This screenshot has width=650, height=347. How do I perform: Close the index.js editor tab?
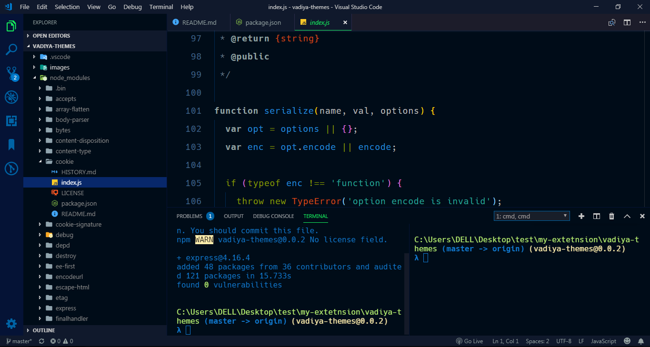[345, 22]
